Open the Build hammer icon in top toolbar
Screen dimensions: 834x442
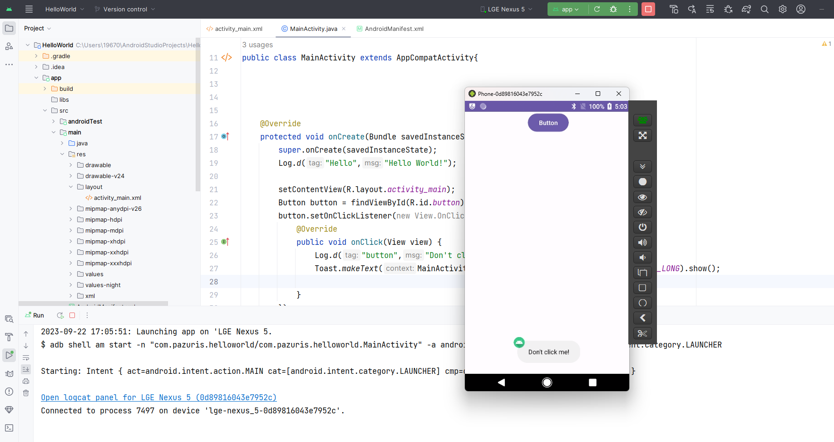click(x=674, y=9)
